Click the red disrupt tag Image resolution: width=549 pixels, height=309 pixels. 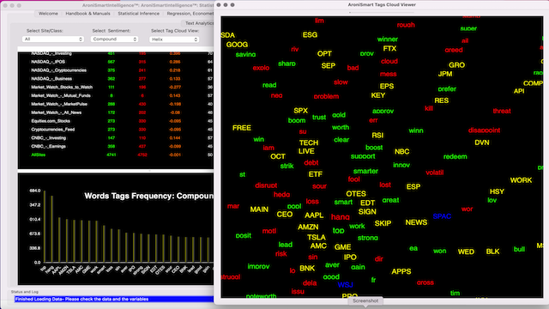pyautogui.click(x=266, y=185)
